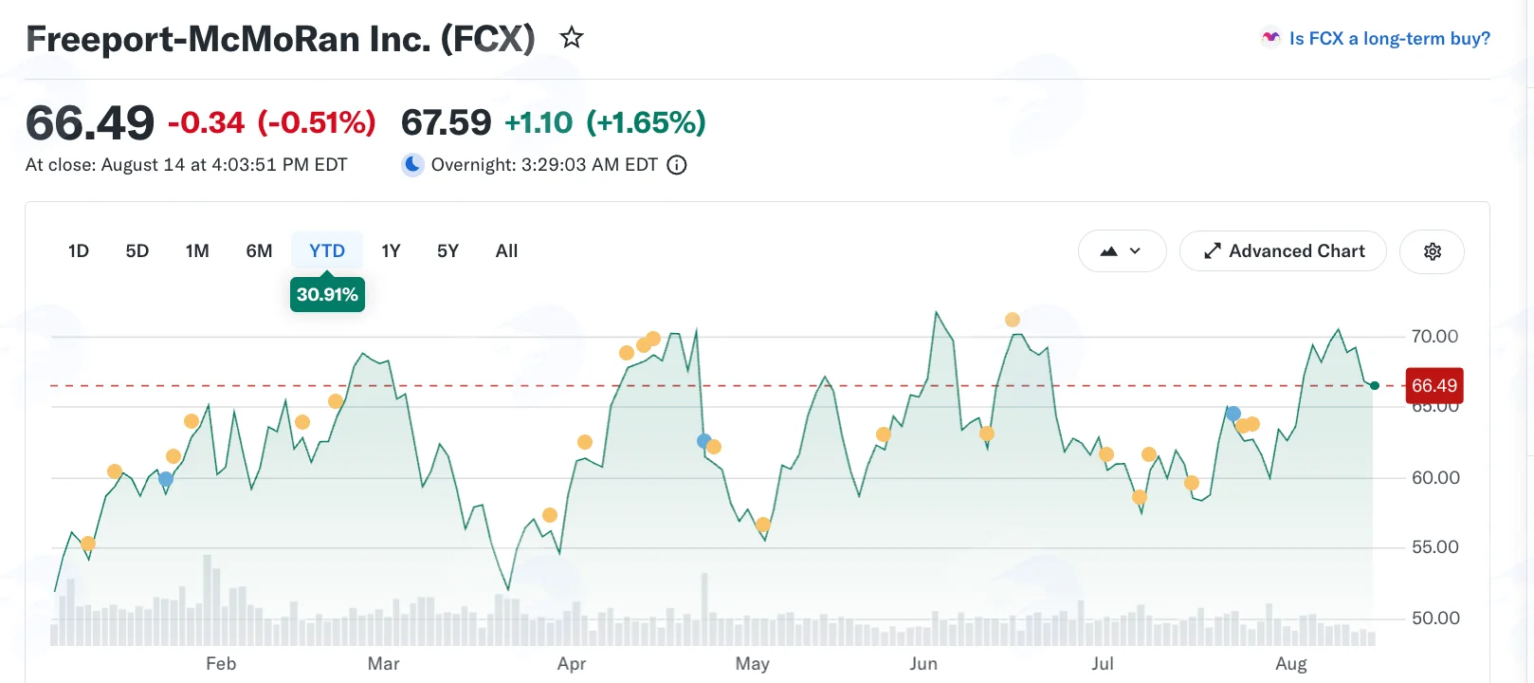Select the YTD range tab
Viewport: 1534px width, 683px height.
point(327,251)
